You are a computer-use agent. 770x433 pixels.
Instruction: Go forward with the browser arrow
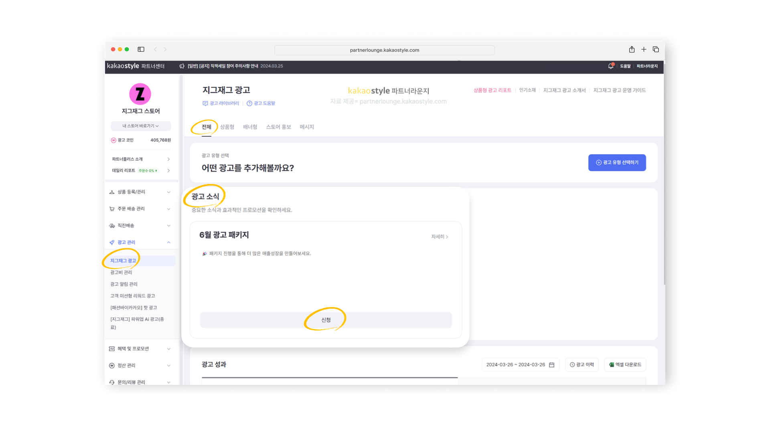click(x=165, y=49)
